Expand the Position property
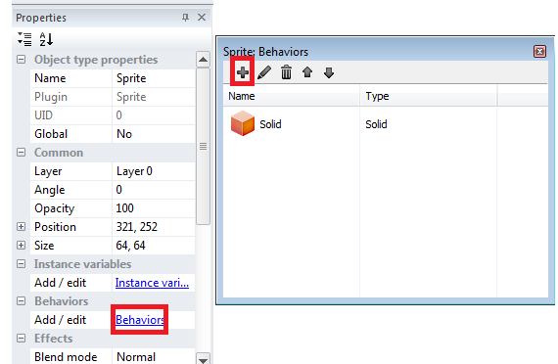Image resolution: width=558 pixels, height=364 pixels. click(x=21, y=227)
